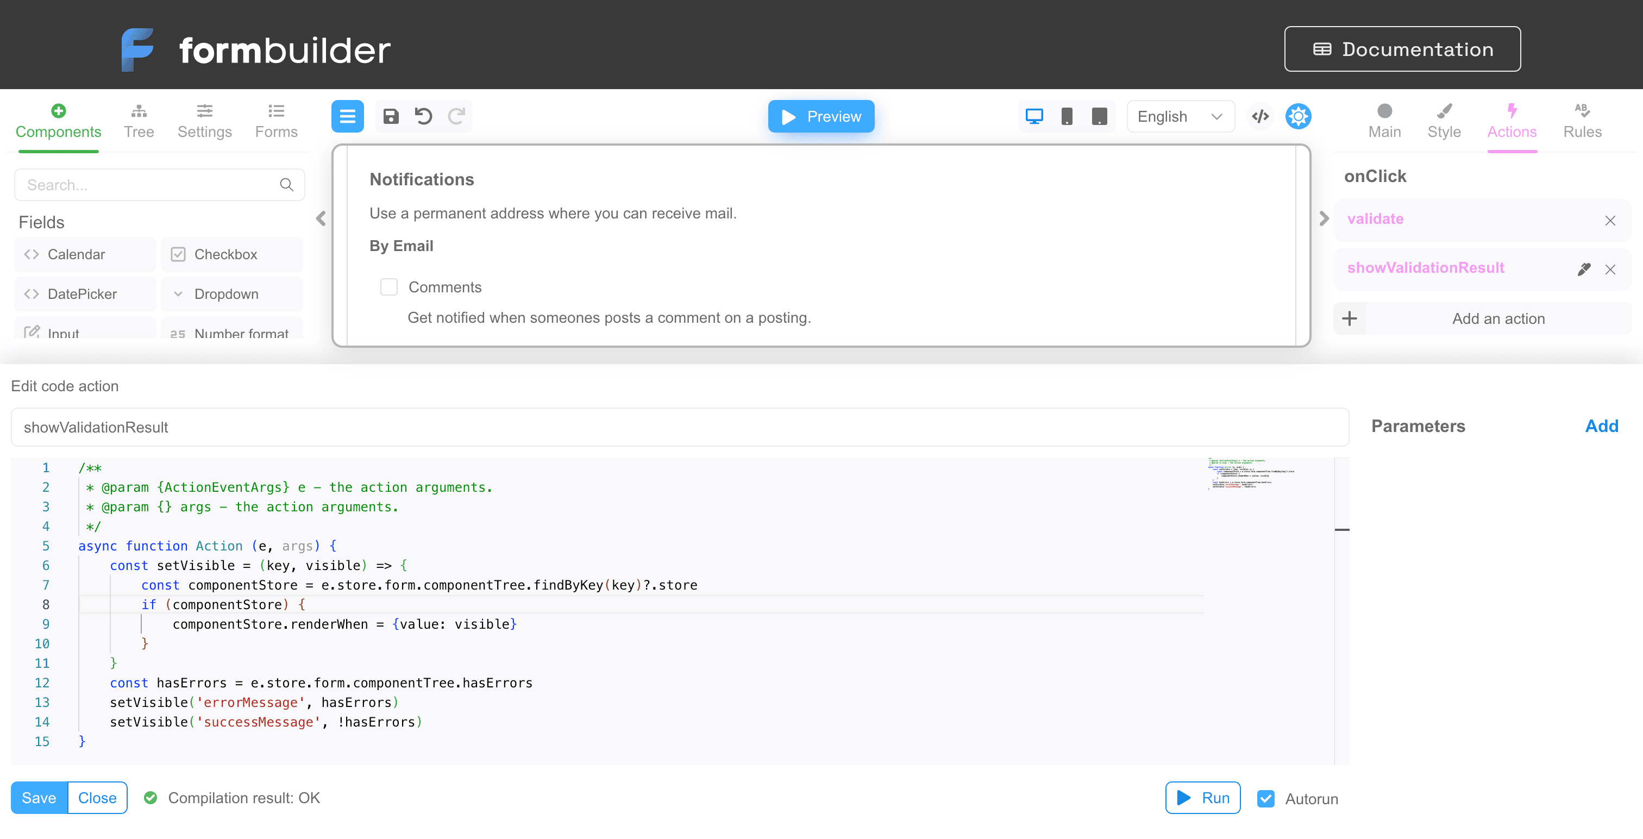Toggle the blue hamburger menu button
Screen dimensions: 1643x839
pyautogui.click(x=347, y=116)
